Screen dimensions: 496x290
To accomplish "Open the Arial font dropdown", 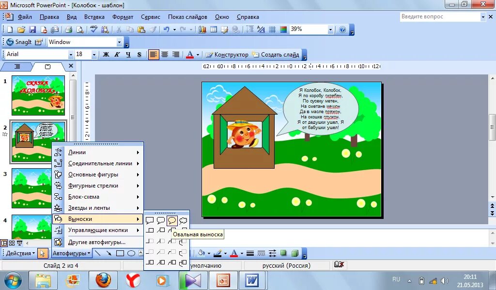I will pyautogui.click(x=71, y=55).
